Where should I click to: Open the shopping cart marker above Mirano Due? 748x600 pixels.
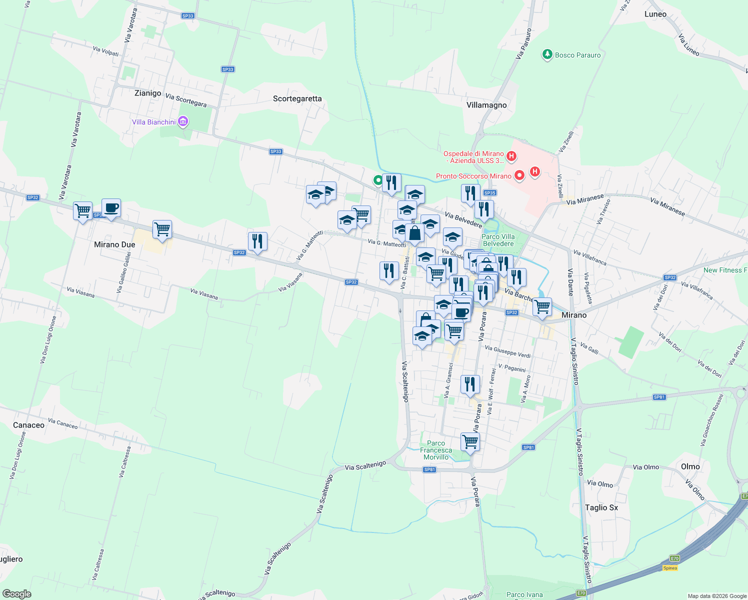(162, 231)
